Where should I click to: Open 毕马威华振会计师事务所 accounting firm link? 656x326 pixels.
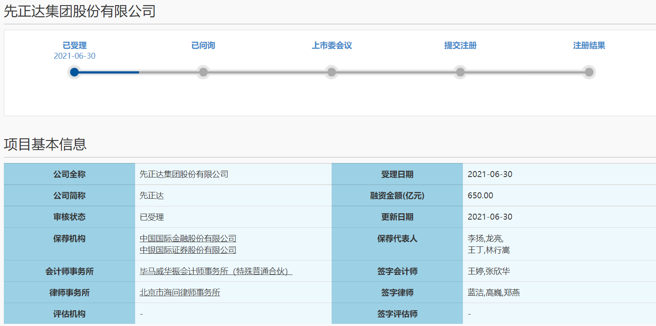coord(216,271)
